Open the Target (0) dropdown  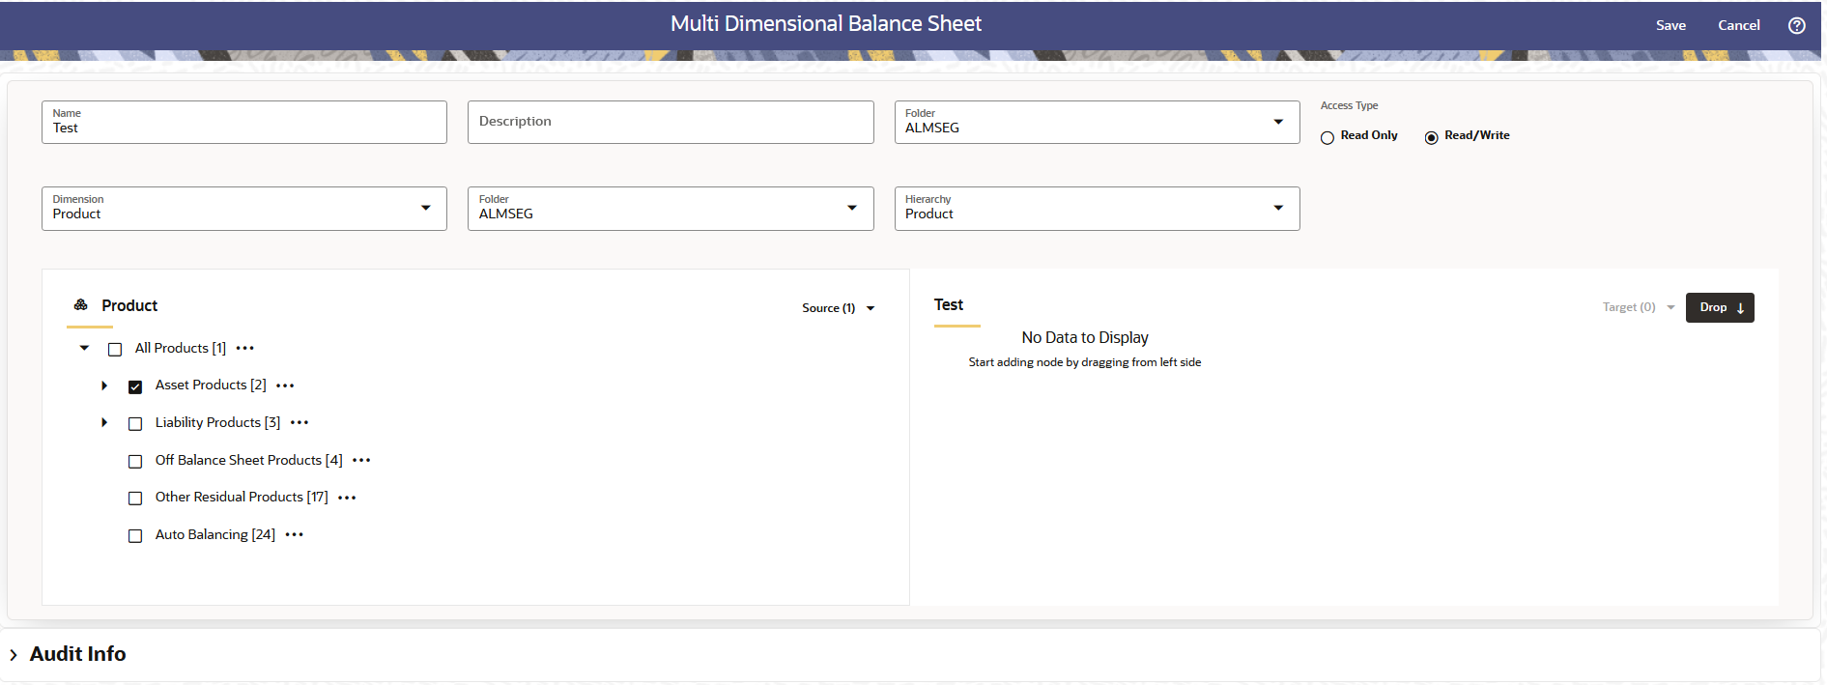[x=1639, y=307]
